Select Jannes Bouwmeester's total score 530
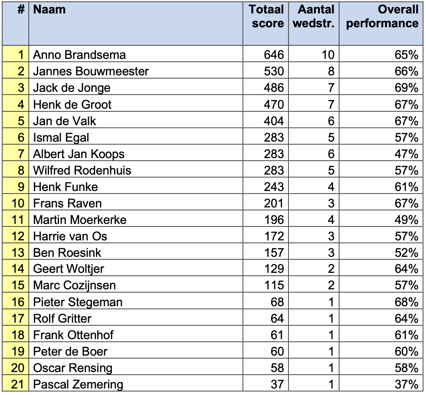The height and width of the screenshot is (395, 426). click(265, 70)
